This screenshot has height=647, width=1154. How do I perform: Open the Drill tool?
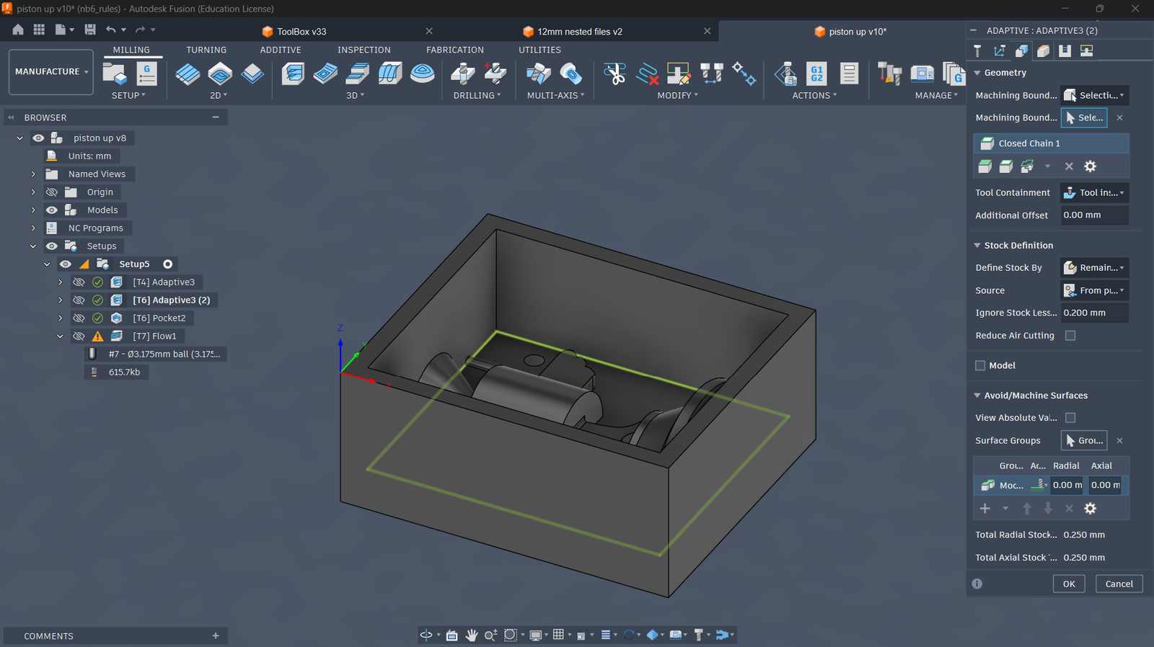pyautogui.click(x=463, y=73)
